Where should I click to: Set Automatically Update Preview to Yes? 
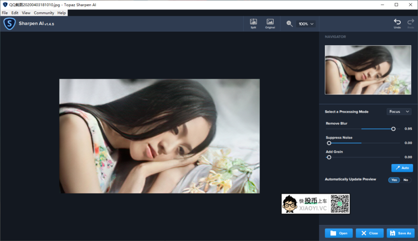tap(394, 180)
